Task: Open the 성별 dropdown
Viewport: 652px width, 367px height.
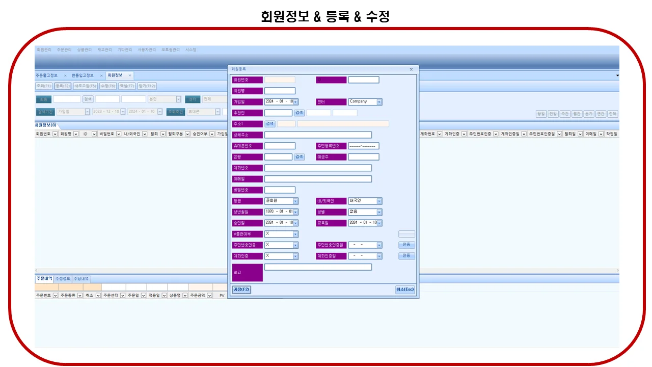Action: pyautogui.click(x=379, y=212)
